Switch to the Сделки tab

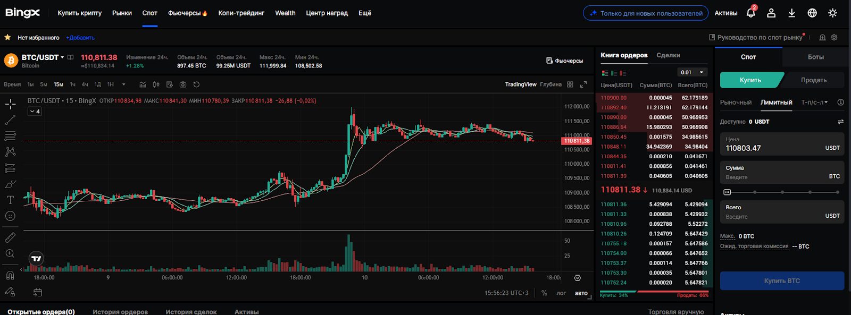coord(668,55)
